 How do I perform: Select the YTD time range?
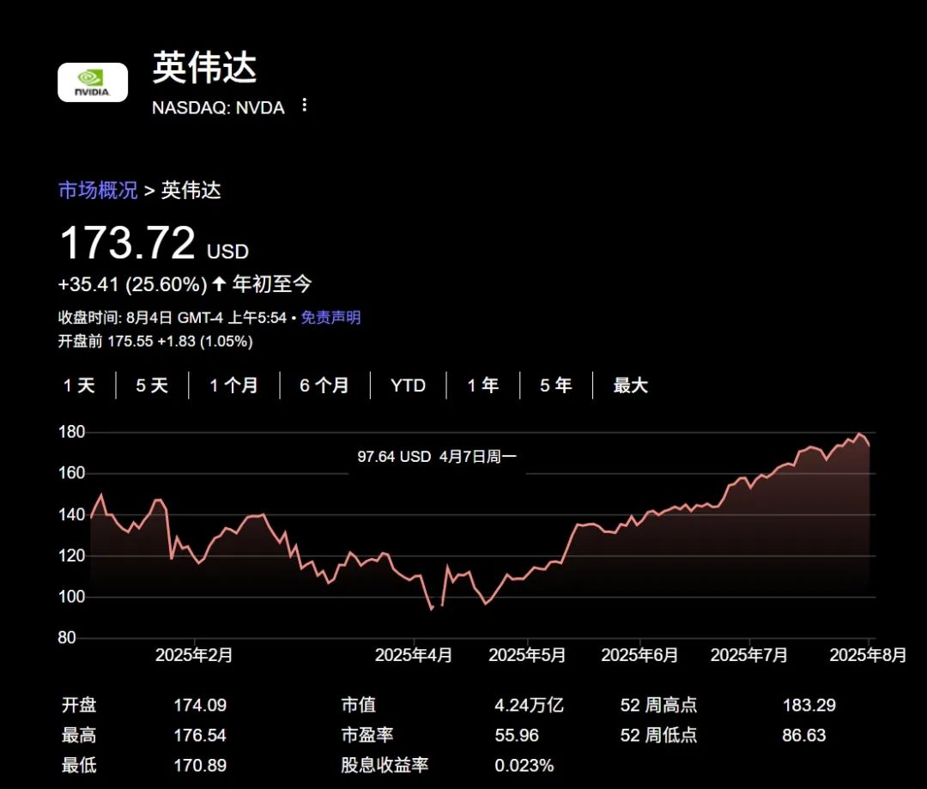(x=408, y=386)
